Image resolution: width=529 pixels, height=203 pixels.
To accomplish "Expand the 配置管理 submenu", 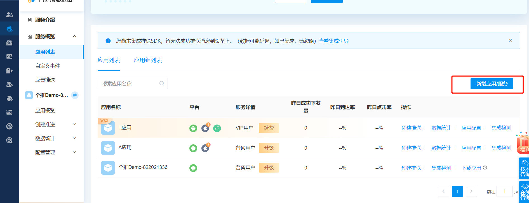I will tap(74, 152).
